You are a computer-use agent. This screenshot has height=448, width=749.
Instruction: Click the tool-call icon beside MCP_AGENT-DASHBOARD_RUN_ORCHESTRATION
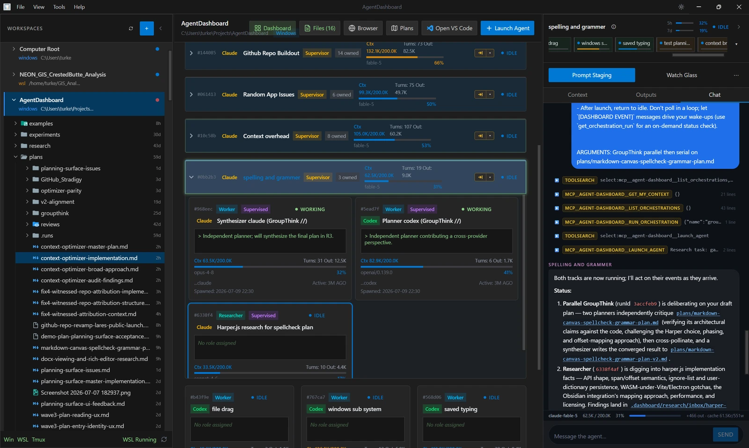557,222
